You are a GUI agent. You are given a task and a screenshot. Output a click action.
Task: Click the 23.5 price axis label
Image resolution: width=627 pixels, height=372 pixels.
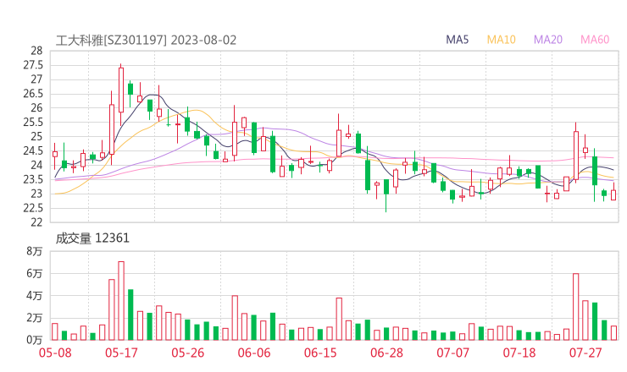click(33, 179)
